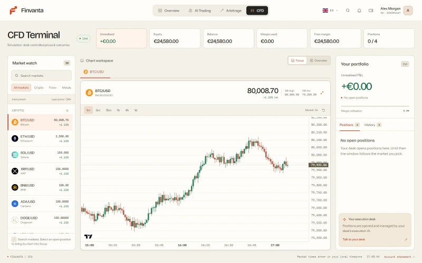Click the margin utilisation bar
The height and width of the screenshot is (263, 422).
click(375, 106)
